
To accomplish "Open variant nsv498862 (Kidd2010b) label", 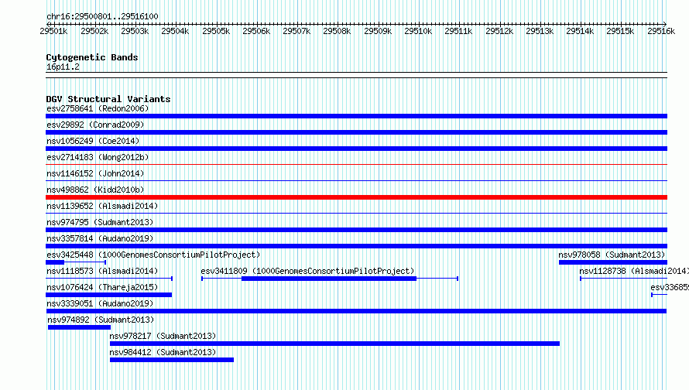I will [95, 190].
